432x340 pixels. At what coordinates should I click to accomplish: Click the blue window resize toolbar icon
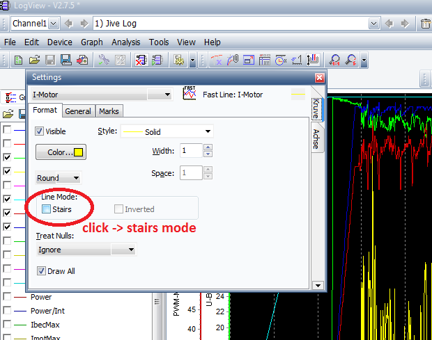pos(249,60)
